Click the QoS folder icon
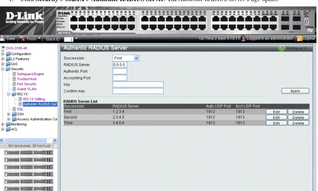 [x=8, y=64]
